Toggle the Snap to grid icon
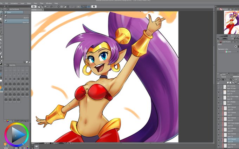The image size is (239, 149). click(x=89, y=7)
